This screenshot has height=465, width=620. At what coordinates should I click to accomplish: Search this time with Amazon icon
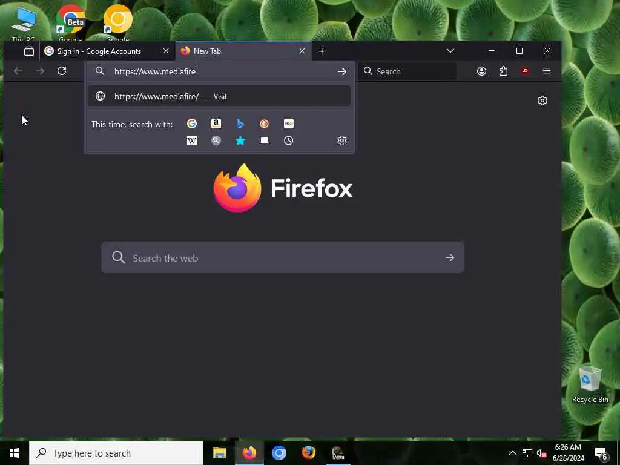point(216,124)
